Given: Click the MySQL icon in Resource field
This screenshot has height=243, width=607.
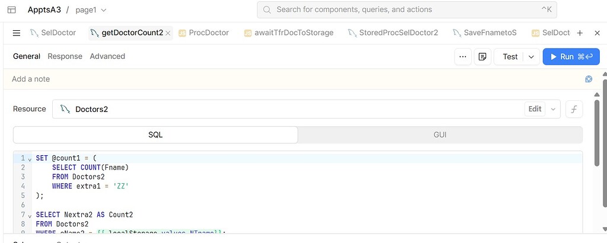Looking at the screenshot, I should coord(65,109).
